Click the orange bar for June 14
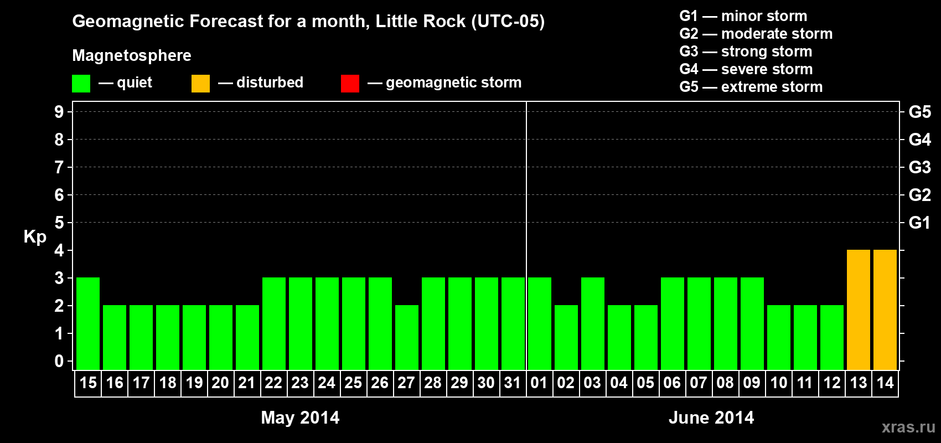The image size is (941, 443). pyautogui.click(x=885, y=310)
